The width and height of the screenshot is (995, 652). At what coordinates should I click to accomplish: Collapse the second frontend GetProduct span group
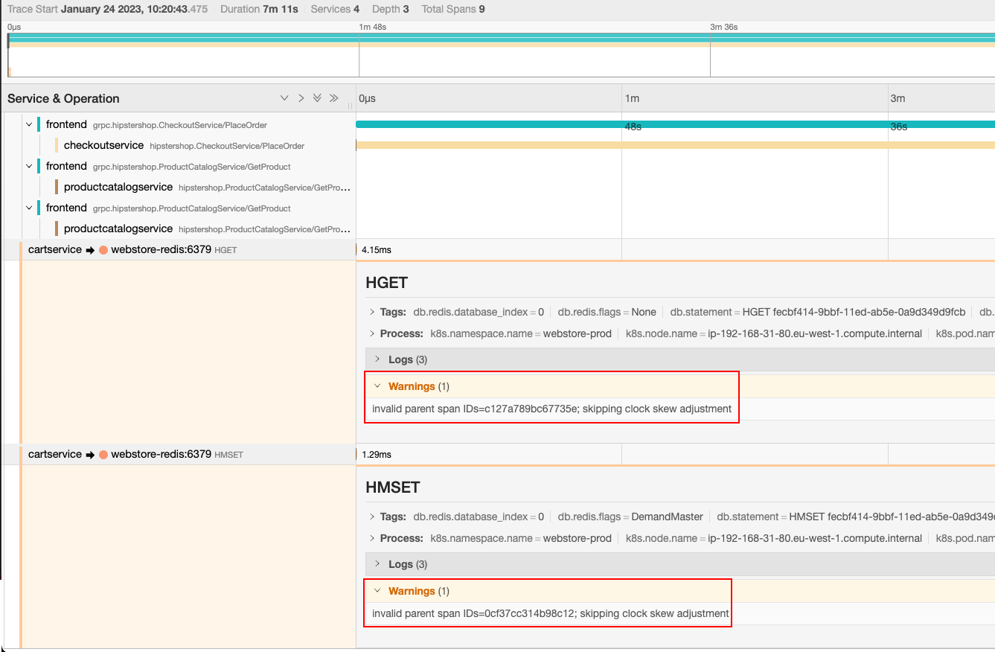pyautogui.click(x=29, y=208)
